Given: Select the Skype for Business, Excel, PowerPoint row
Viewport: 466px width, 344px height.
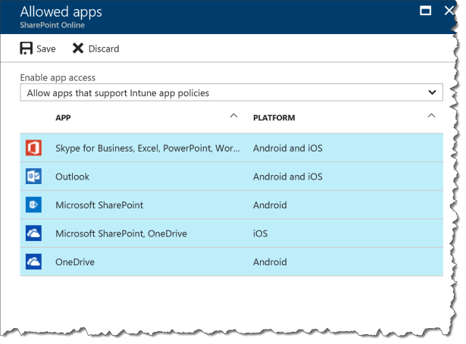Looking at the screenshot, I should point(231,148).
